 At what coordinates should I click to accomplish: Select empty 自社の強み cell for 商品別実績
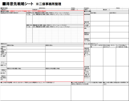click(x=100, y=18)
